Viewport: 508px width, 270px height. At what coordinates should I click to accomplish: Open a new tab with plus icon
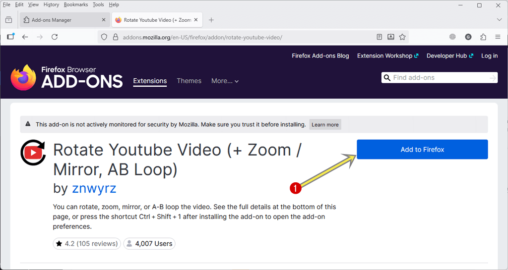click(x=211, y=20)
